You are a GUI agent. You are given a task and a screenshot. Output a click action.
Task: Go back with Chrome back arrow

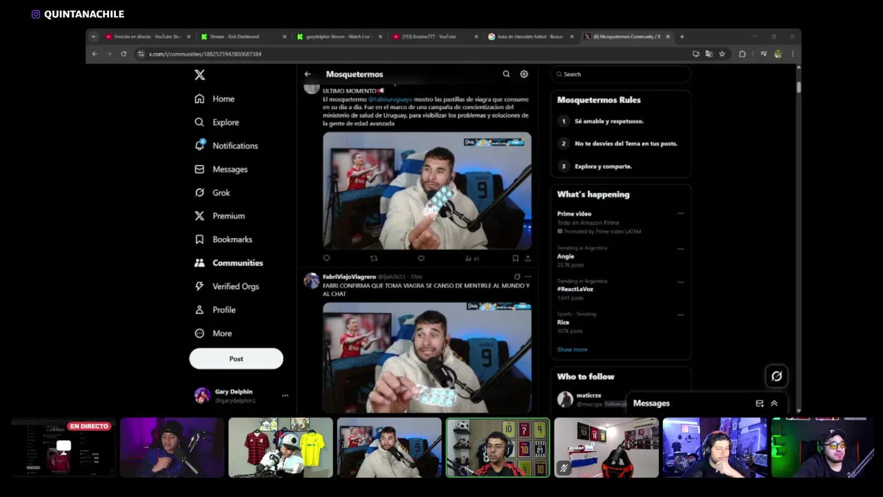(x=95, y=54)
